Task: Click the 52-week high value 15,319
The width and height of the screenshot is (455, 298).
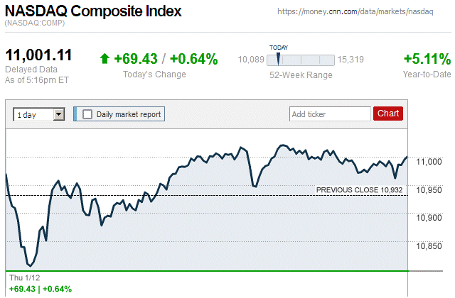Action: coord(351,59)
